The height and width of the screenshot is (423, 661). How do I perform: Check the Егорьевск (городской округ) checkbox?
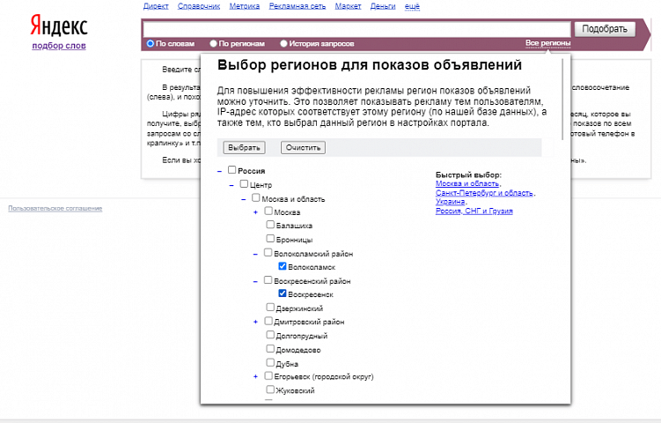268,375
